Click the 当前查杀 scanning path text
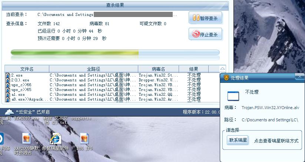This screenshot has height=162, width=305. pyautogui.click(x=107, y=14)
